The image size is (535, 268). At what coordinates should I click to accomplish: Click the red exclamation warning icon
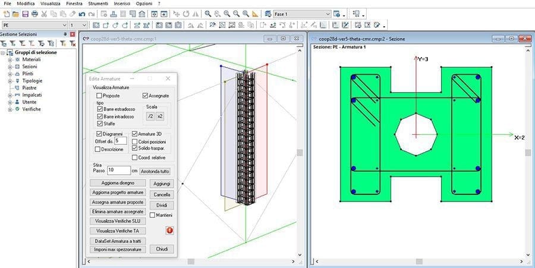[169, 231]
